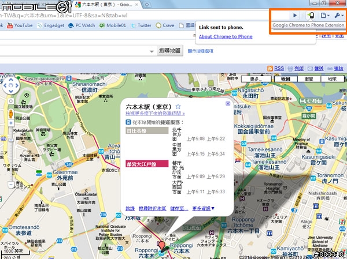Click the zoom slider handle
This screenshot has width=347, height=259.
pos(11,140)
